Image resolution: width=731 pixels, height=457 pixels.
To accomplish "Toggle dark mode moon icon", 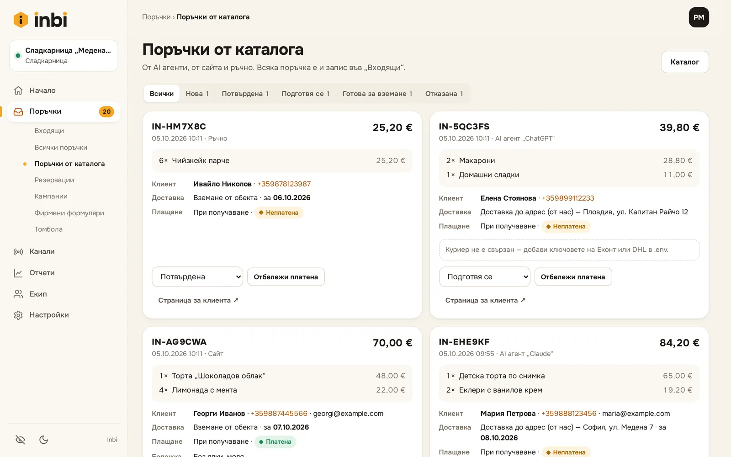I will click(x=44, y=440).
